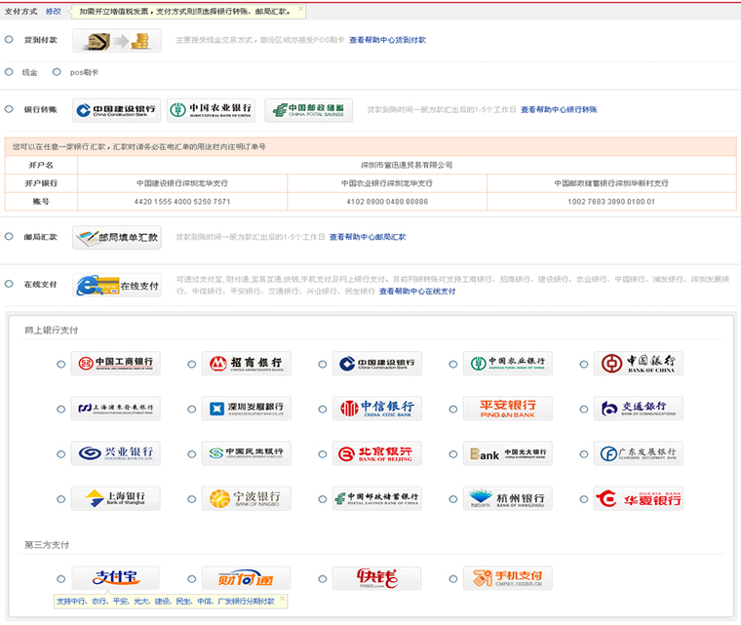
Task: Pick the 快钱 payment radio button
Action: 323,579
